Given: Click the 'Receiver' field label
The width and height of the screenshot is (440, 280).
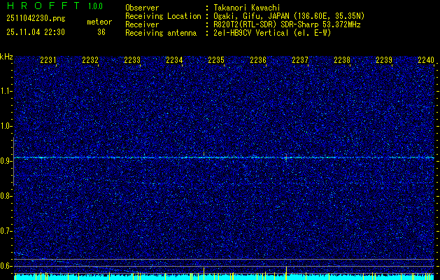Looking at the screenshot, I should tap(142, 24).
